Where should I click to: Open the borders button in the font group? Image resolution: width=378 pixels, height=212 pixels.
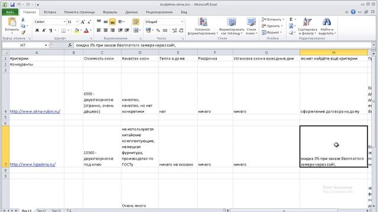click(63, 30)
